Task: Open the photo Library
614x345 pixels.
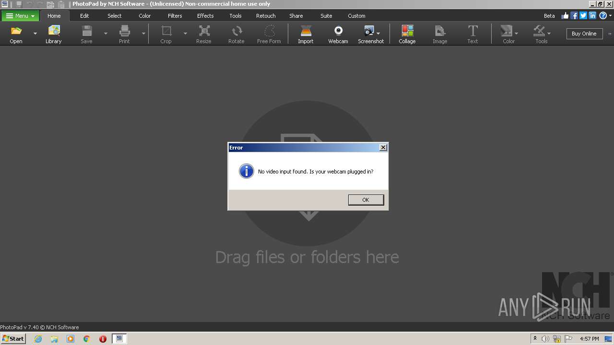Action: pos(54,34)
